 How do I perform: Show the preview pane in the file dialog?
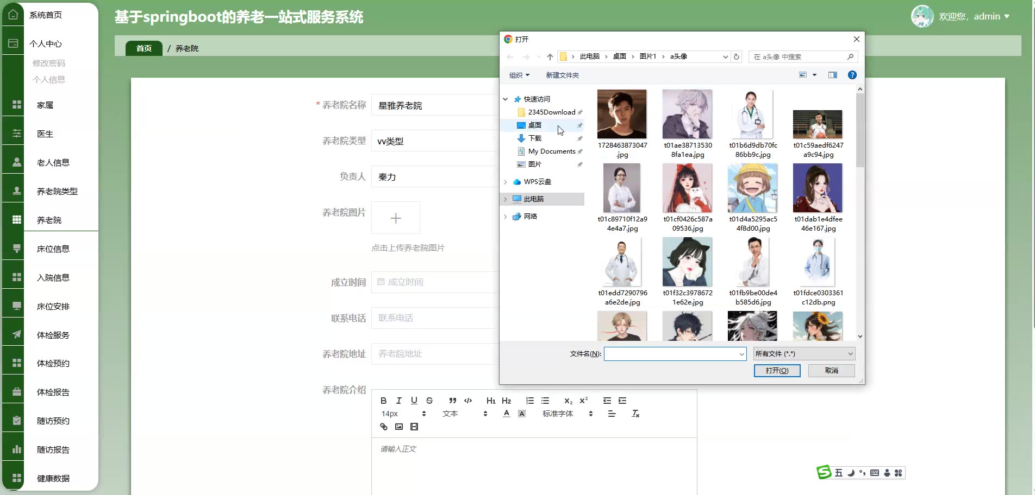tap(832, 75)
